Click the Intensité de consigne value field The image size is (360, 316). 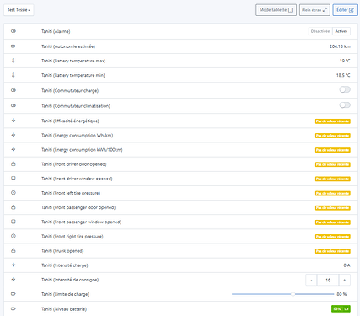[328, 280]
